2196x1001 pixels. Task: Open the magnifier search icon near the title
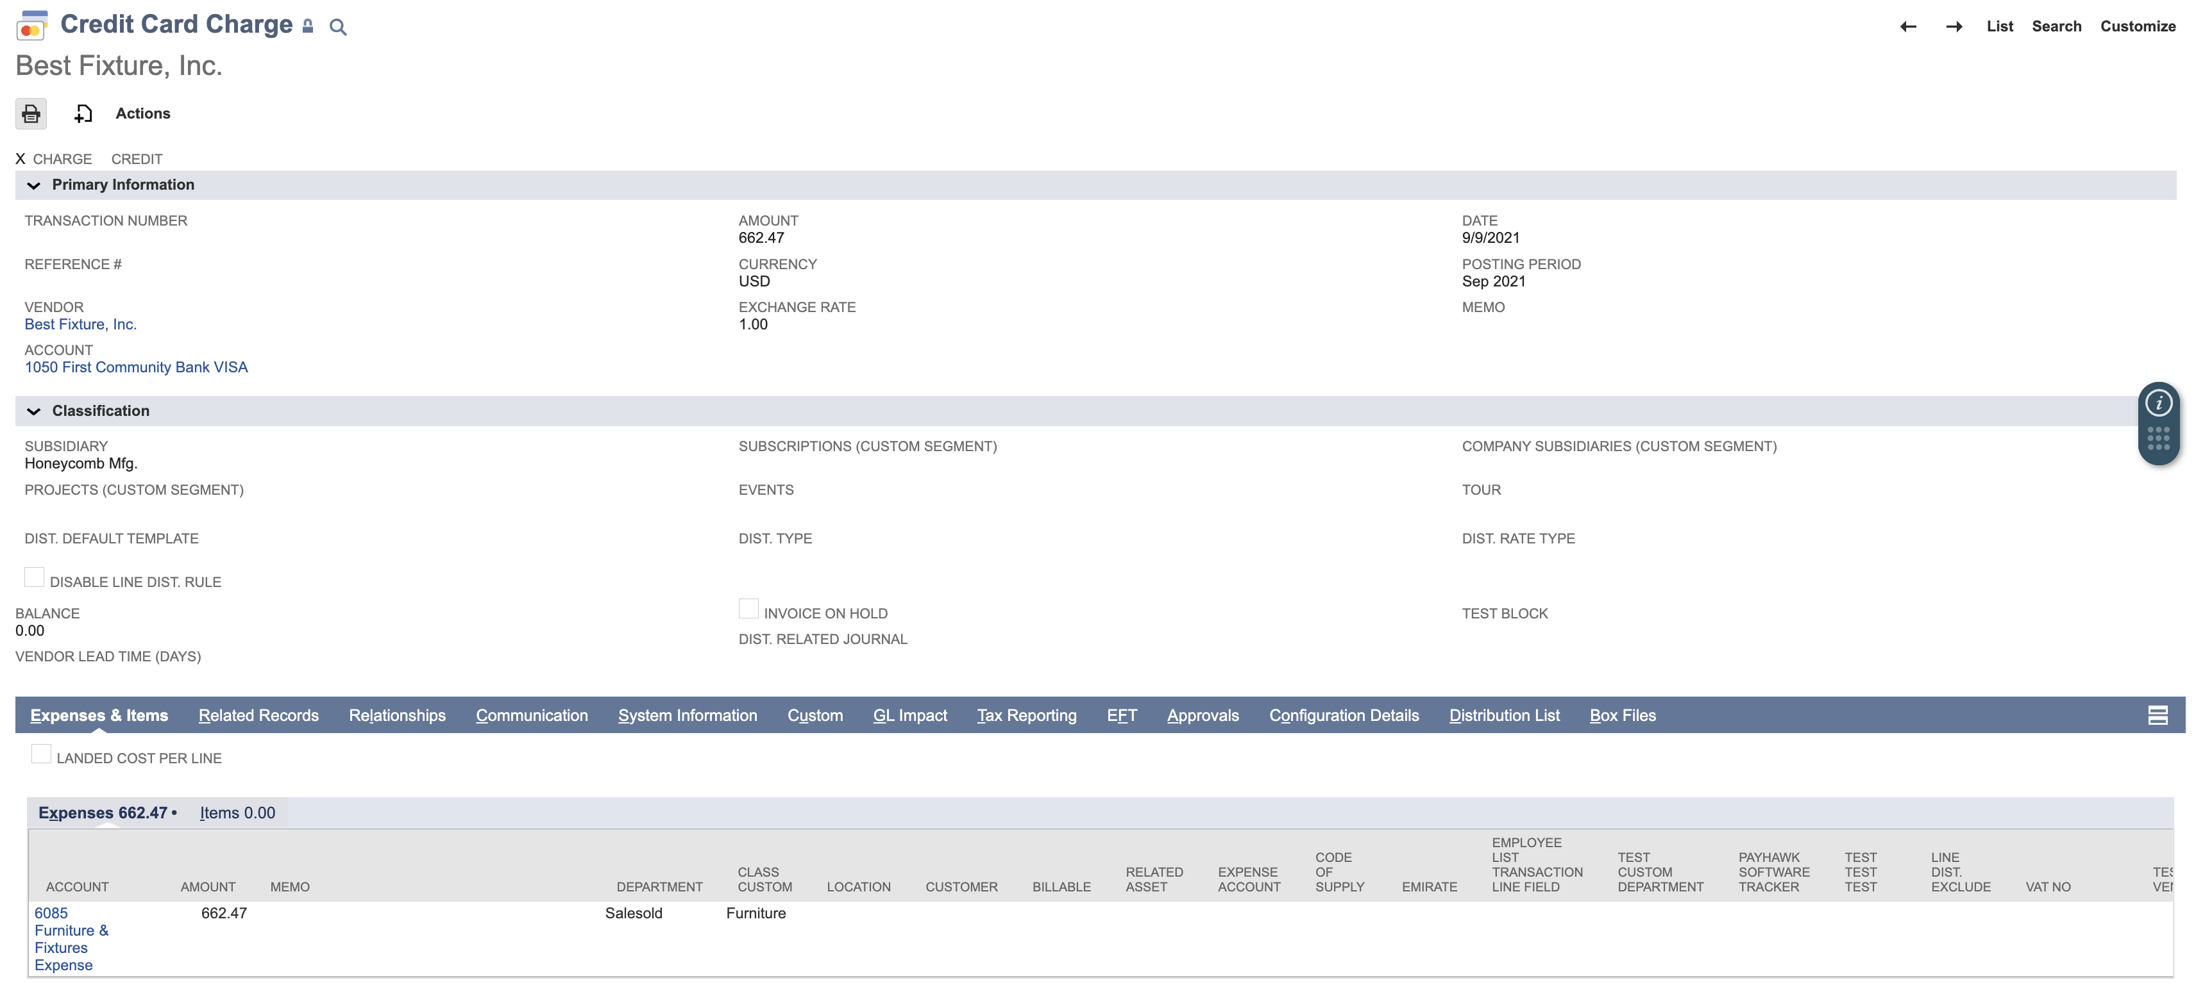(337, 28)
